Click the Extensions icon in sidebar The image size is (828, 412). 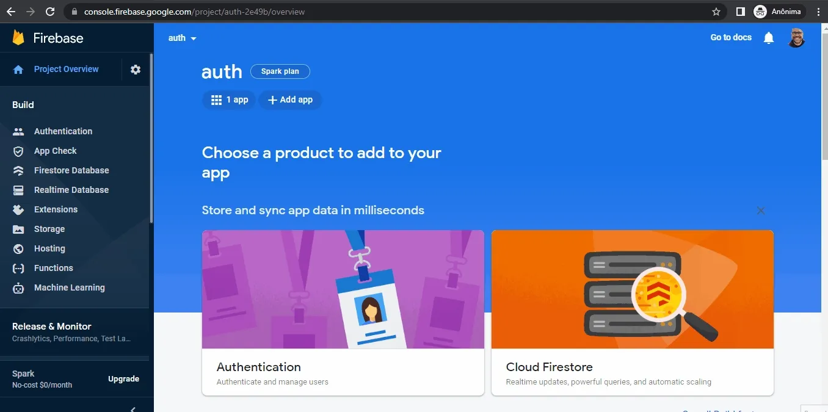pyautogui.click(x=18, y=209)
